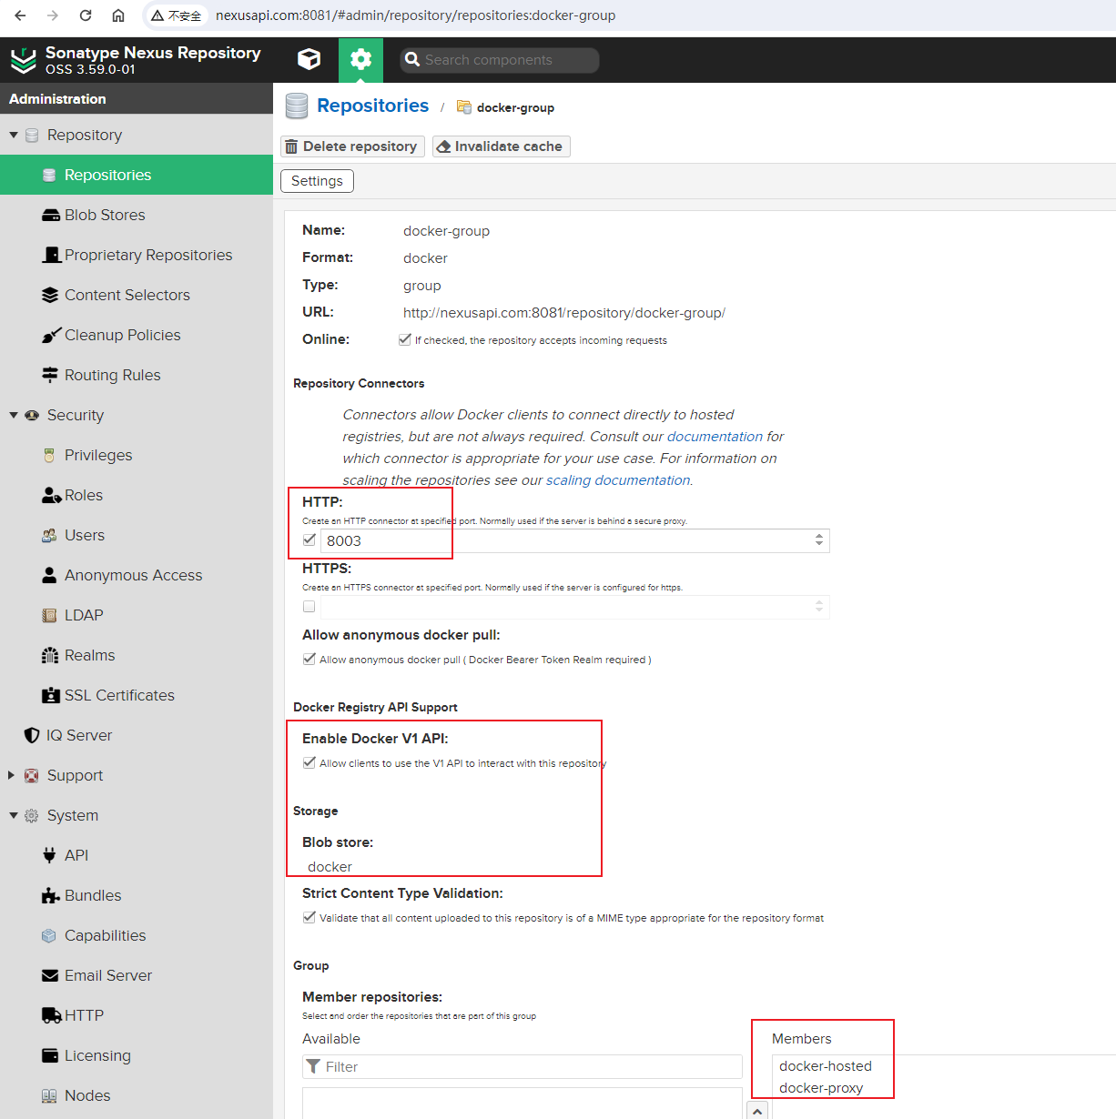Open Anonymous Access menu item
Image resolution: width=1116 pixels, height=1119 pixels.
pyautogui.click(x=137, y=575)
